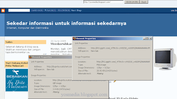Click the pencil edit icon below the post

coord(115,81)
